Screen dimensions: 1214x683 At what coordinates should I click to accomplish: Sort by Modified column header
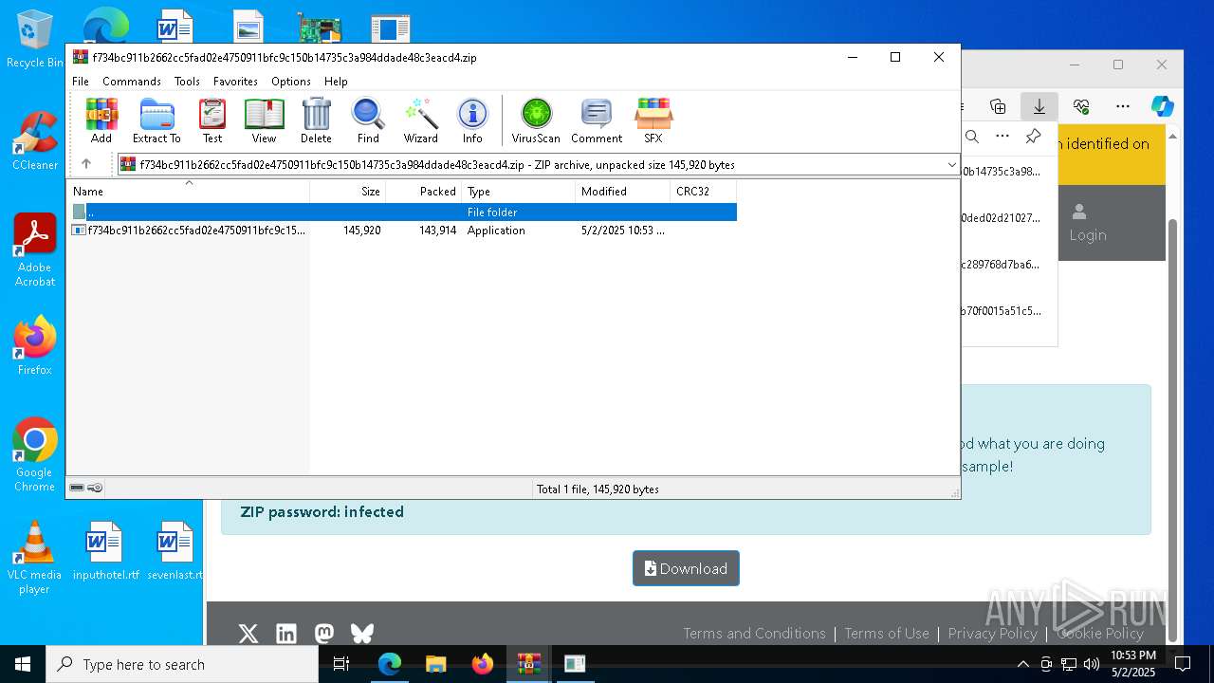(x=623, y=191)
